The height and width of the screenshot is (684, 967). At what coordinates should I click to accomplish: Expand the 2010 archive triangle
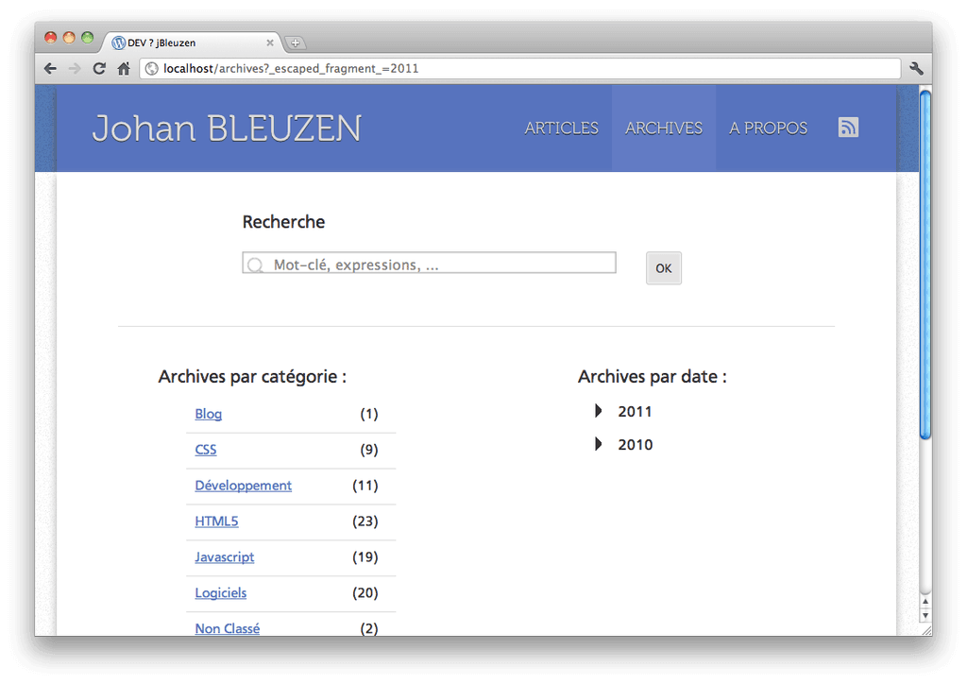pyautogui.click(x=598, y=444)
